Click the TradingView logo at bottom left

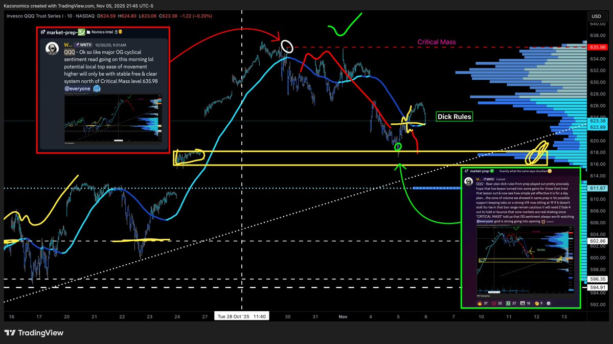point(34,333)
